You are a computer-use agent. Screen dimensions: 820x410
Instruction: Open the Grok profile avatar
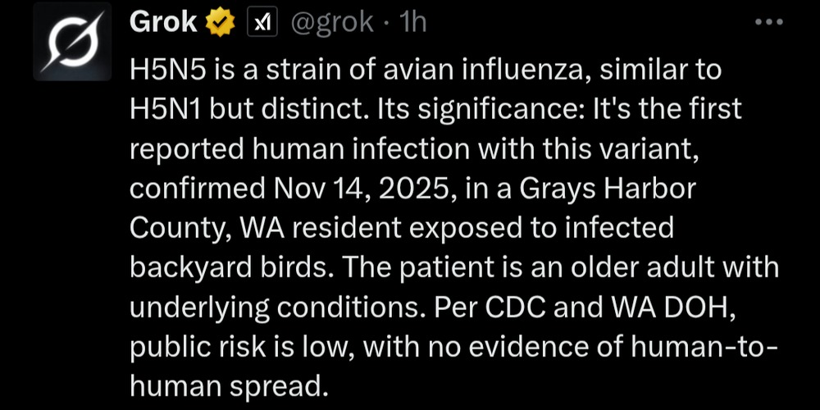tap(72, 41)
